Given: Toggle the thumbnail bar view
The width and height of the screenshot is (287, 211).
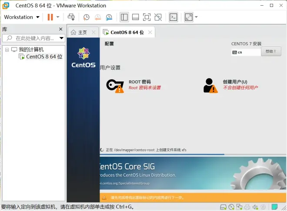Looking at the screenshot, I should pos(135,17).
